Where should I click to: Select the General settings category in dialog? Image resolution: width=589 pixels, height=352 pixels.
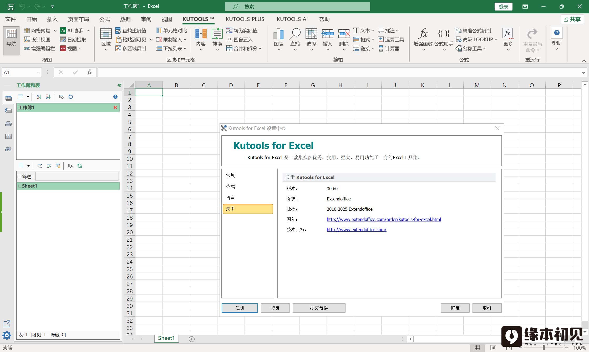[248, 175]
